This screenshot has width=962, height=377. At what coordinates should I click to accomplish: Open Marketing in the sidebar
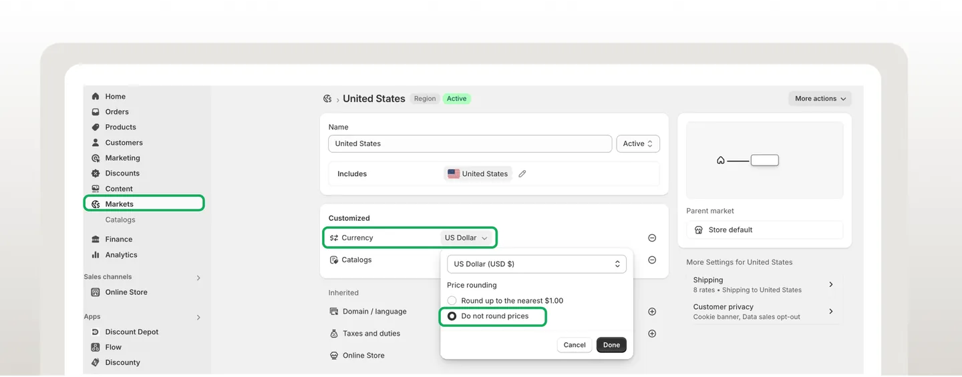tap(122, 158)
